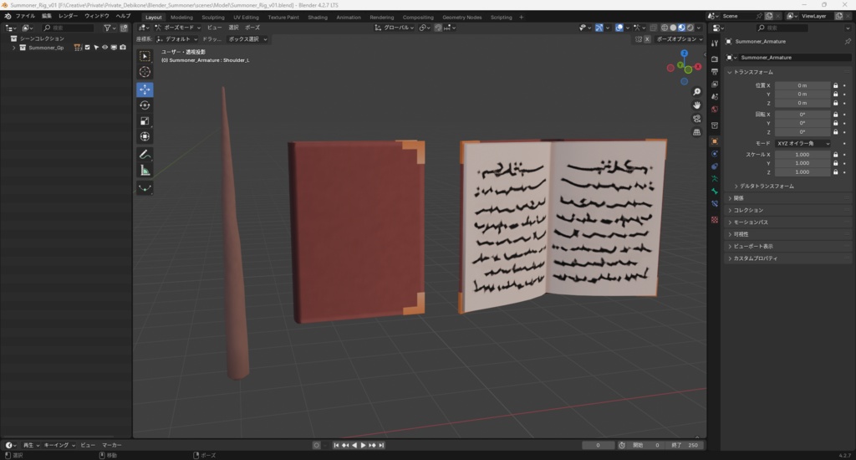856x460 pixels.
Task: Switch to the Modeling workspace tab
Action: click(181, 18)
